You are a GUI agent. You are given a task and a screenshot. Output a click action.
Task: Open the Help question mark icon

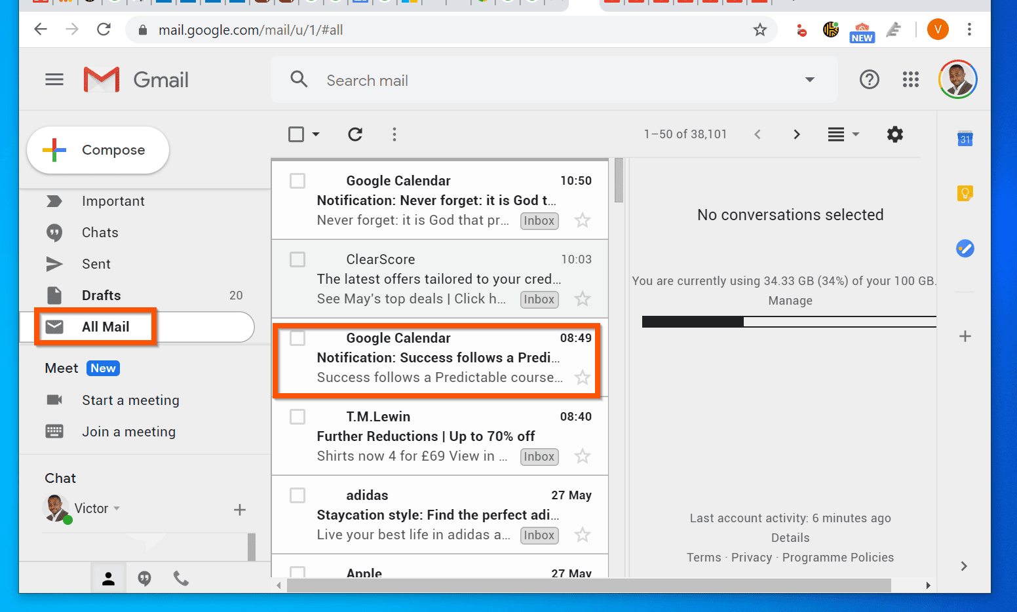pyautogui.click(x=870, y=79)
